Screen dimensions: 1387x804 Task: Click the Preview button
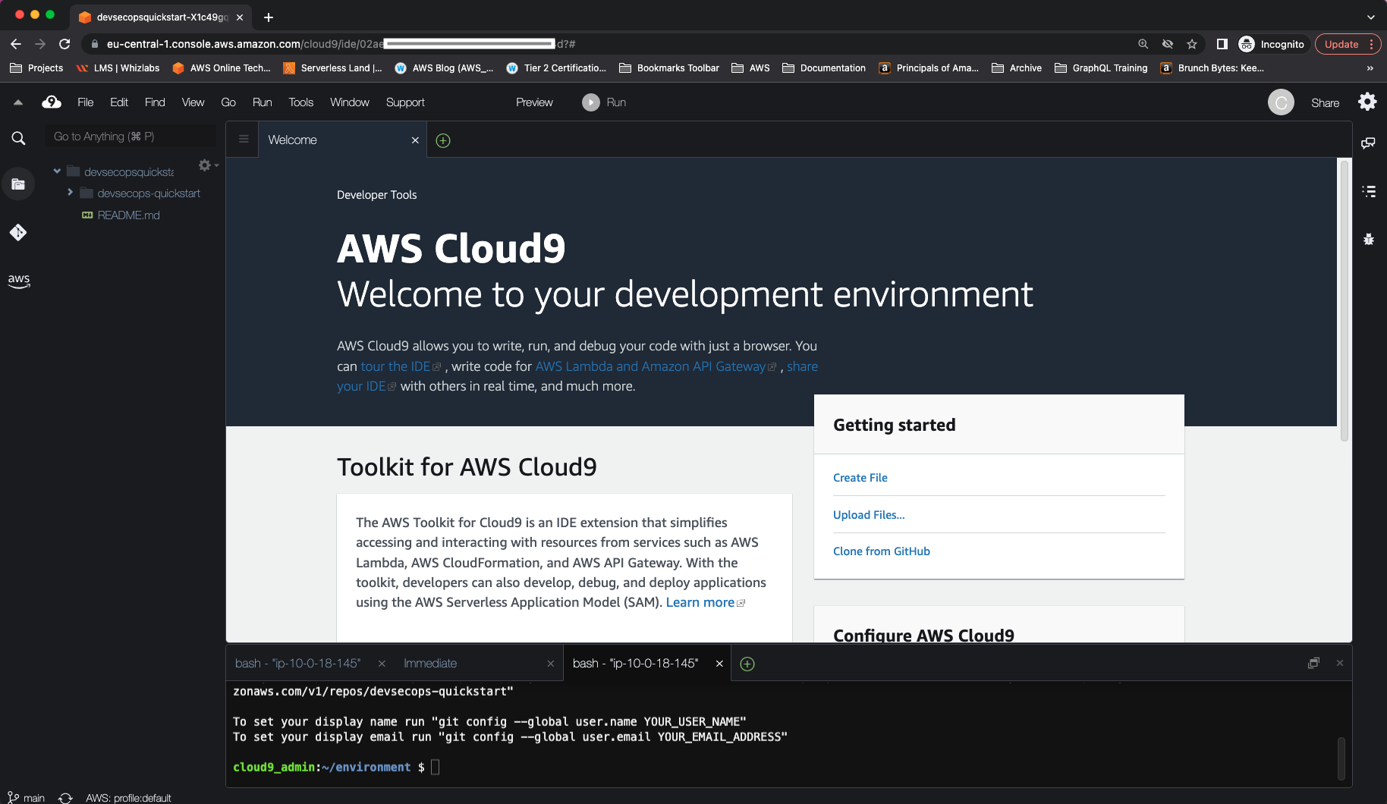[534, 102]
